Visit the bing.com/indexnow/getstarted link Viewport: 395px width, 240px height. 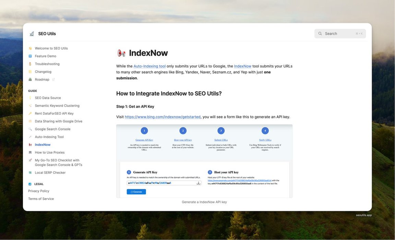163,117
